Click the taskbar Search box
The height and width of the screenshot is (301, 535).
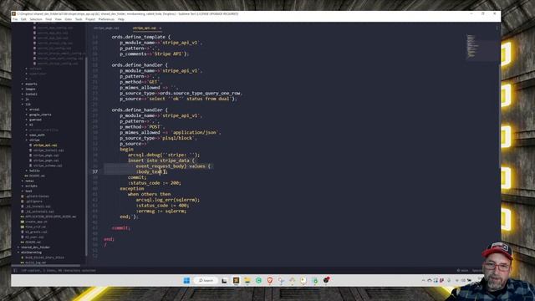tap(206, 281)
